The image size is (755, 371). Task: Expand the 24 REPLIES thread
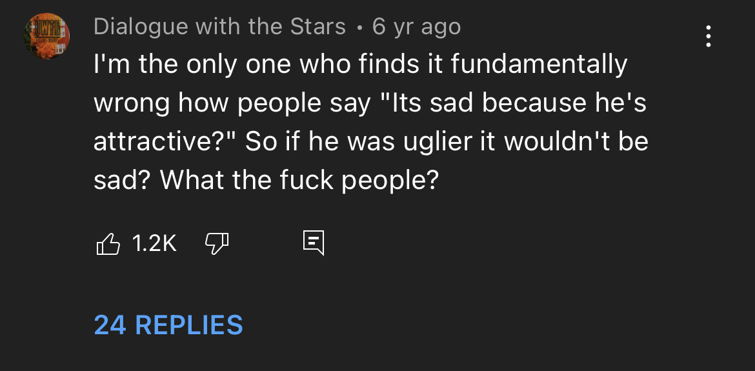[168, 325]
